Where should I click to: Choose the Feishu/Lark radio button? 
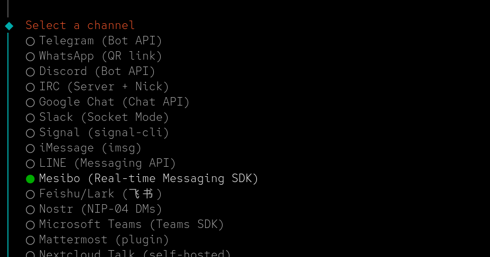click(30, 194)
